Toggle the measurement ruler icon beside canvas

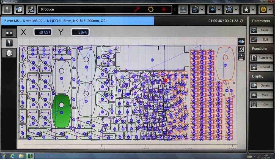241,57
